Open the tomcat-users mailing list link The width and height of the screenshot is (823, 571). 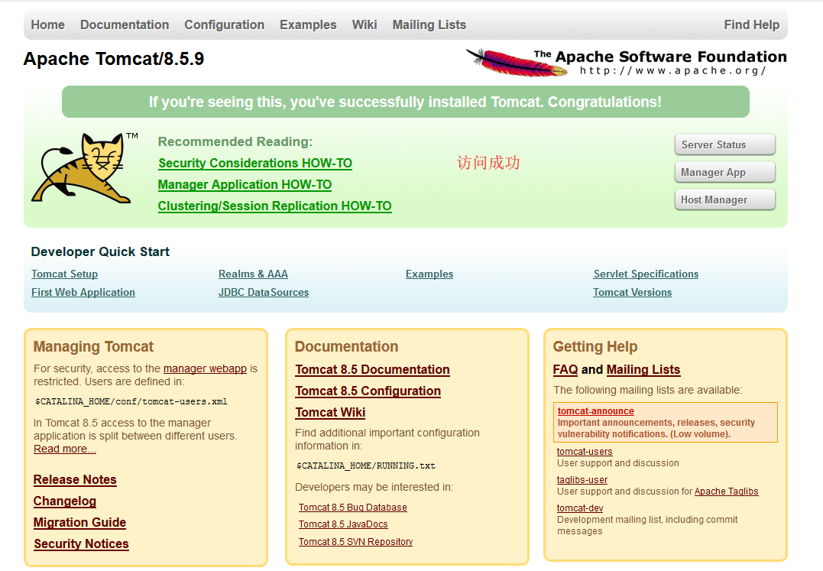[584, 451]
